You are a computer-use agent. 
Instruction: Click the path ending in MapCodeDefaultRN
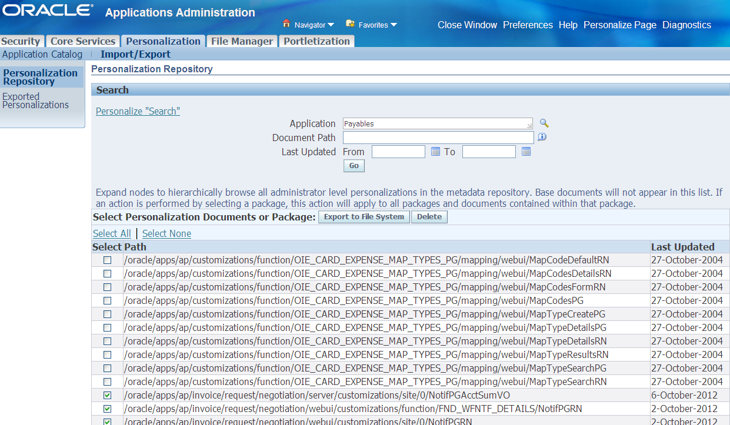click(x=366, y=260)
